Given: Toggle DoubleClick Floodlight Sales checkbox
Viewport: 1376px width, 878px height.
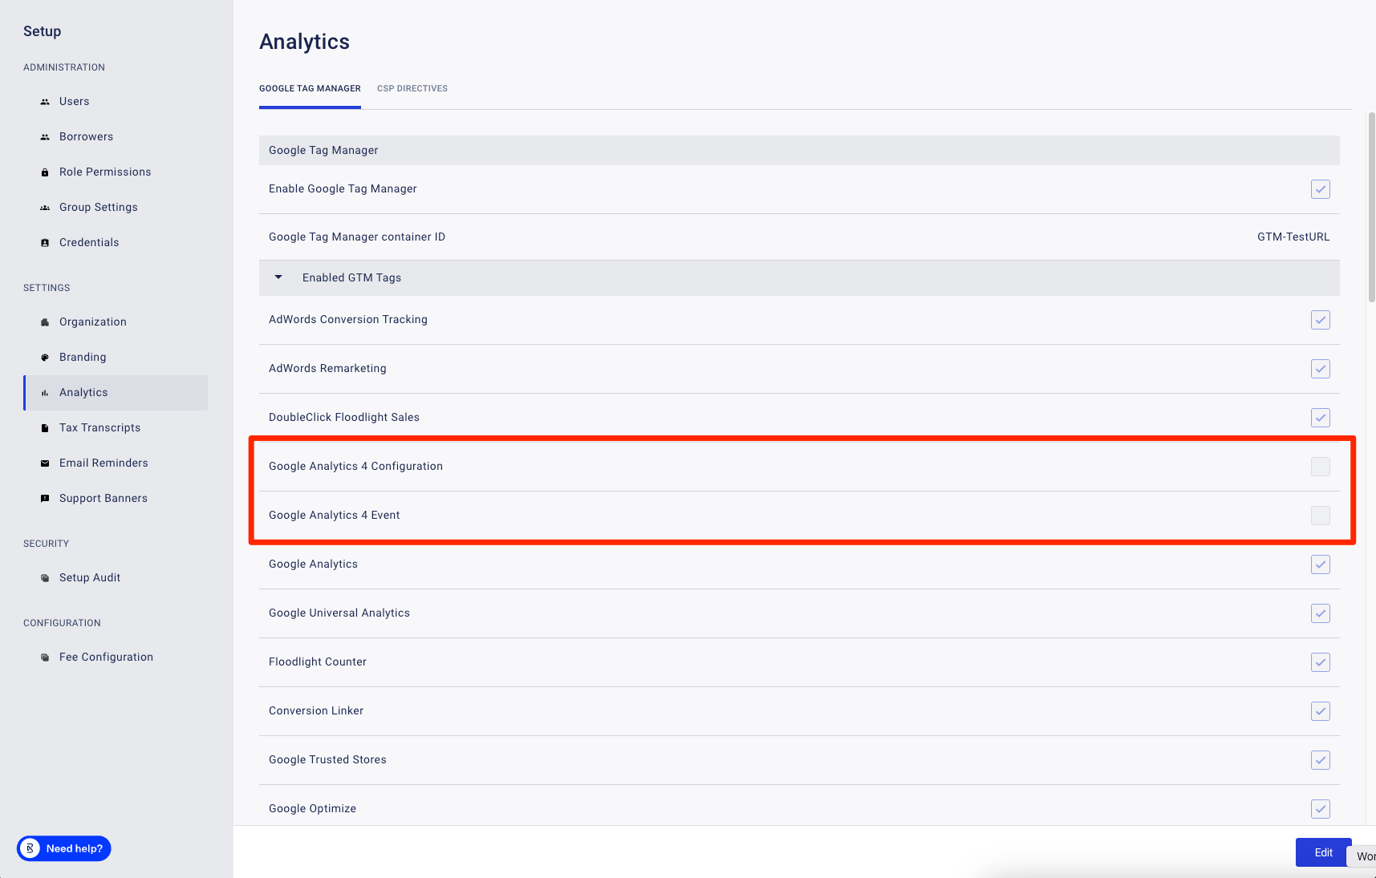Looking at the screenshot, I should 1321,418.
